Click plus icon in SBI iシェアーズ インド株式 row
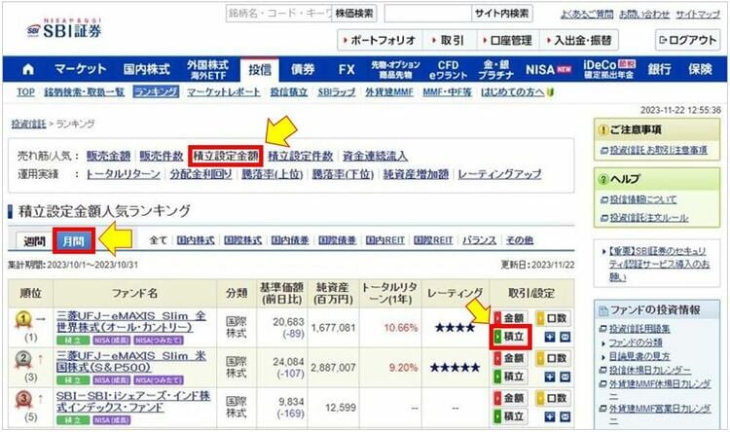730x432 pixels. point(549,416)
